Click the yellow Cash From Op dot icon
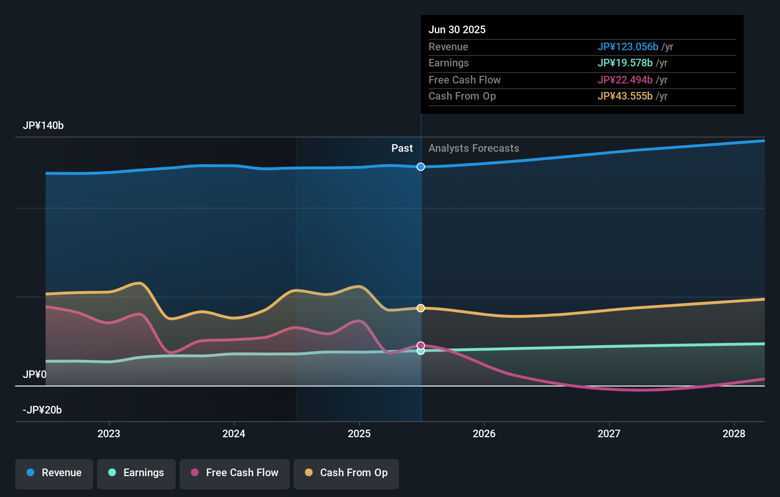Viewport: 780px width, 497px height. (x=309, y=473)
